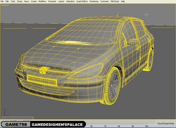The height and width of the screenshot is (128, 176).
Task: Open the Views menu
Action: pyautogui.click(x=26, y=1)
